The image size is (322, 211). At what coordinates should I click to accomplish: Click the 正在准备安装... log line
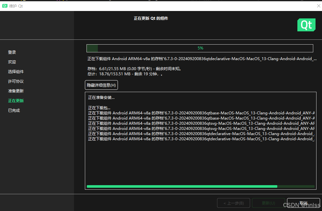click(x=101, y=98)
